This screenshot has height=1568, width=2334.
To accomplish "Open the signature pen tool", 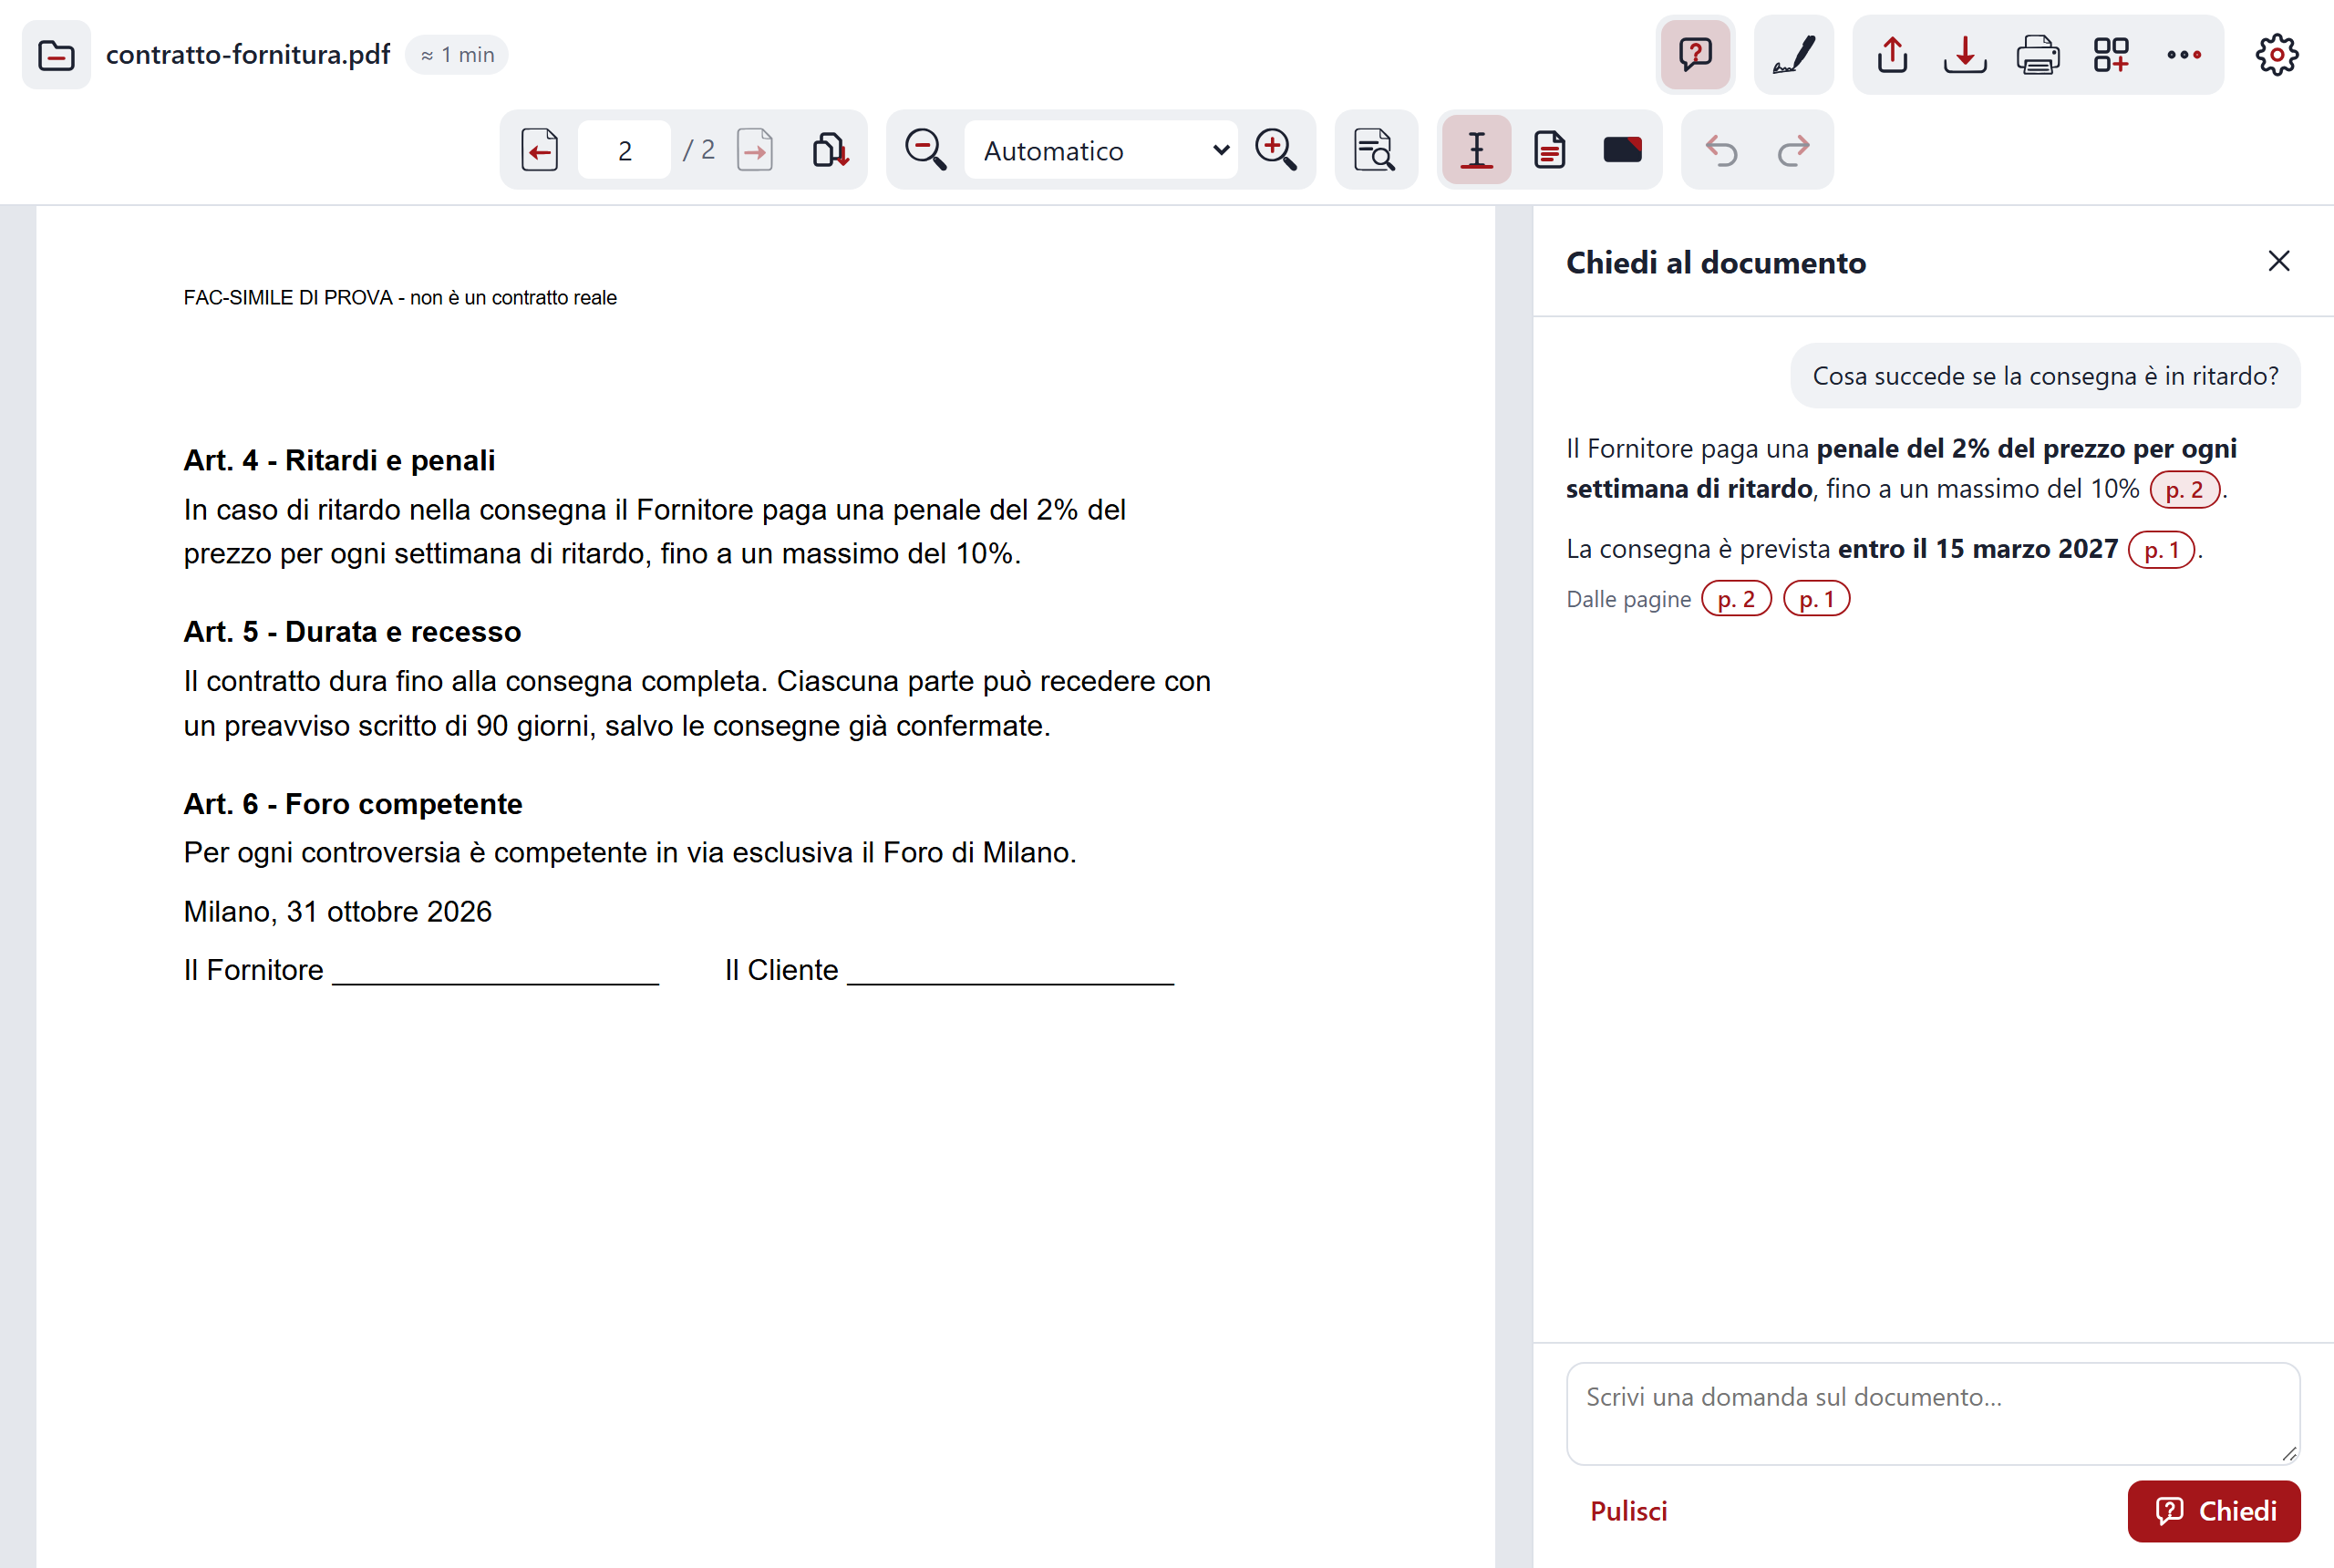I will click(1793, 55).
